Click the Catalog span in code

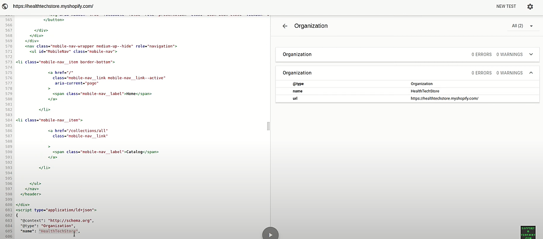tap(106, 152)
